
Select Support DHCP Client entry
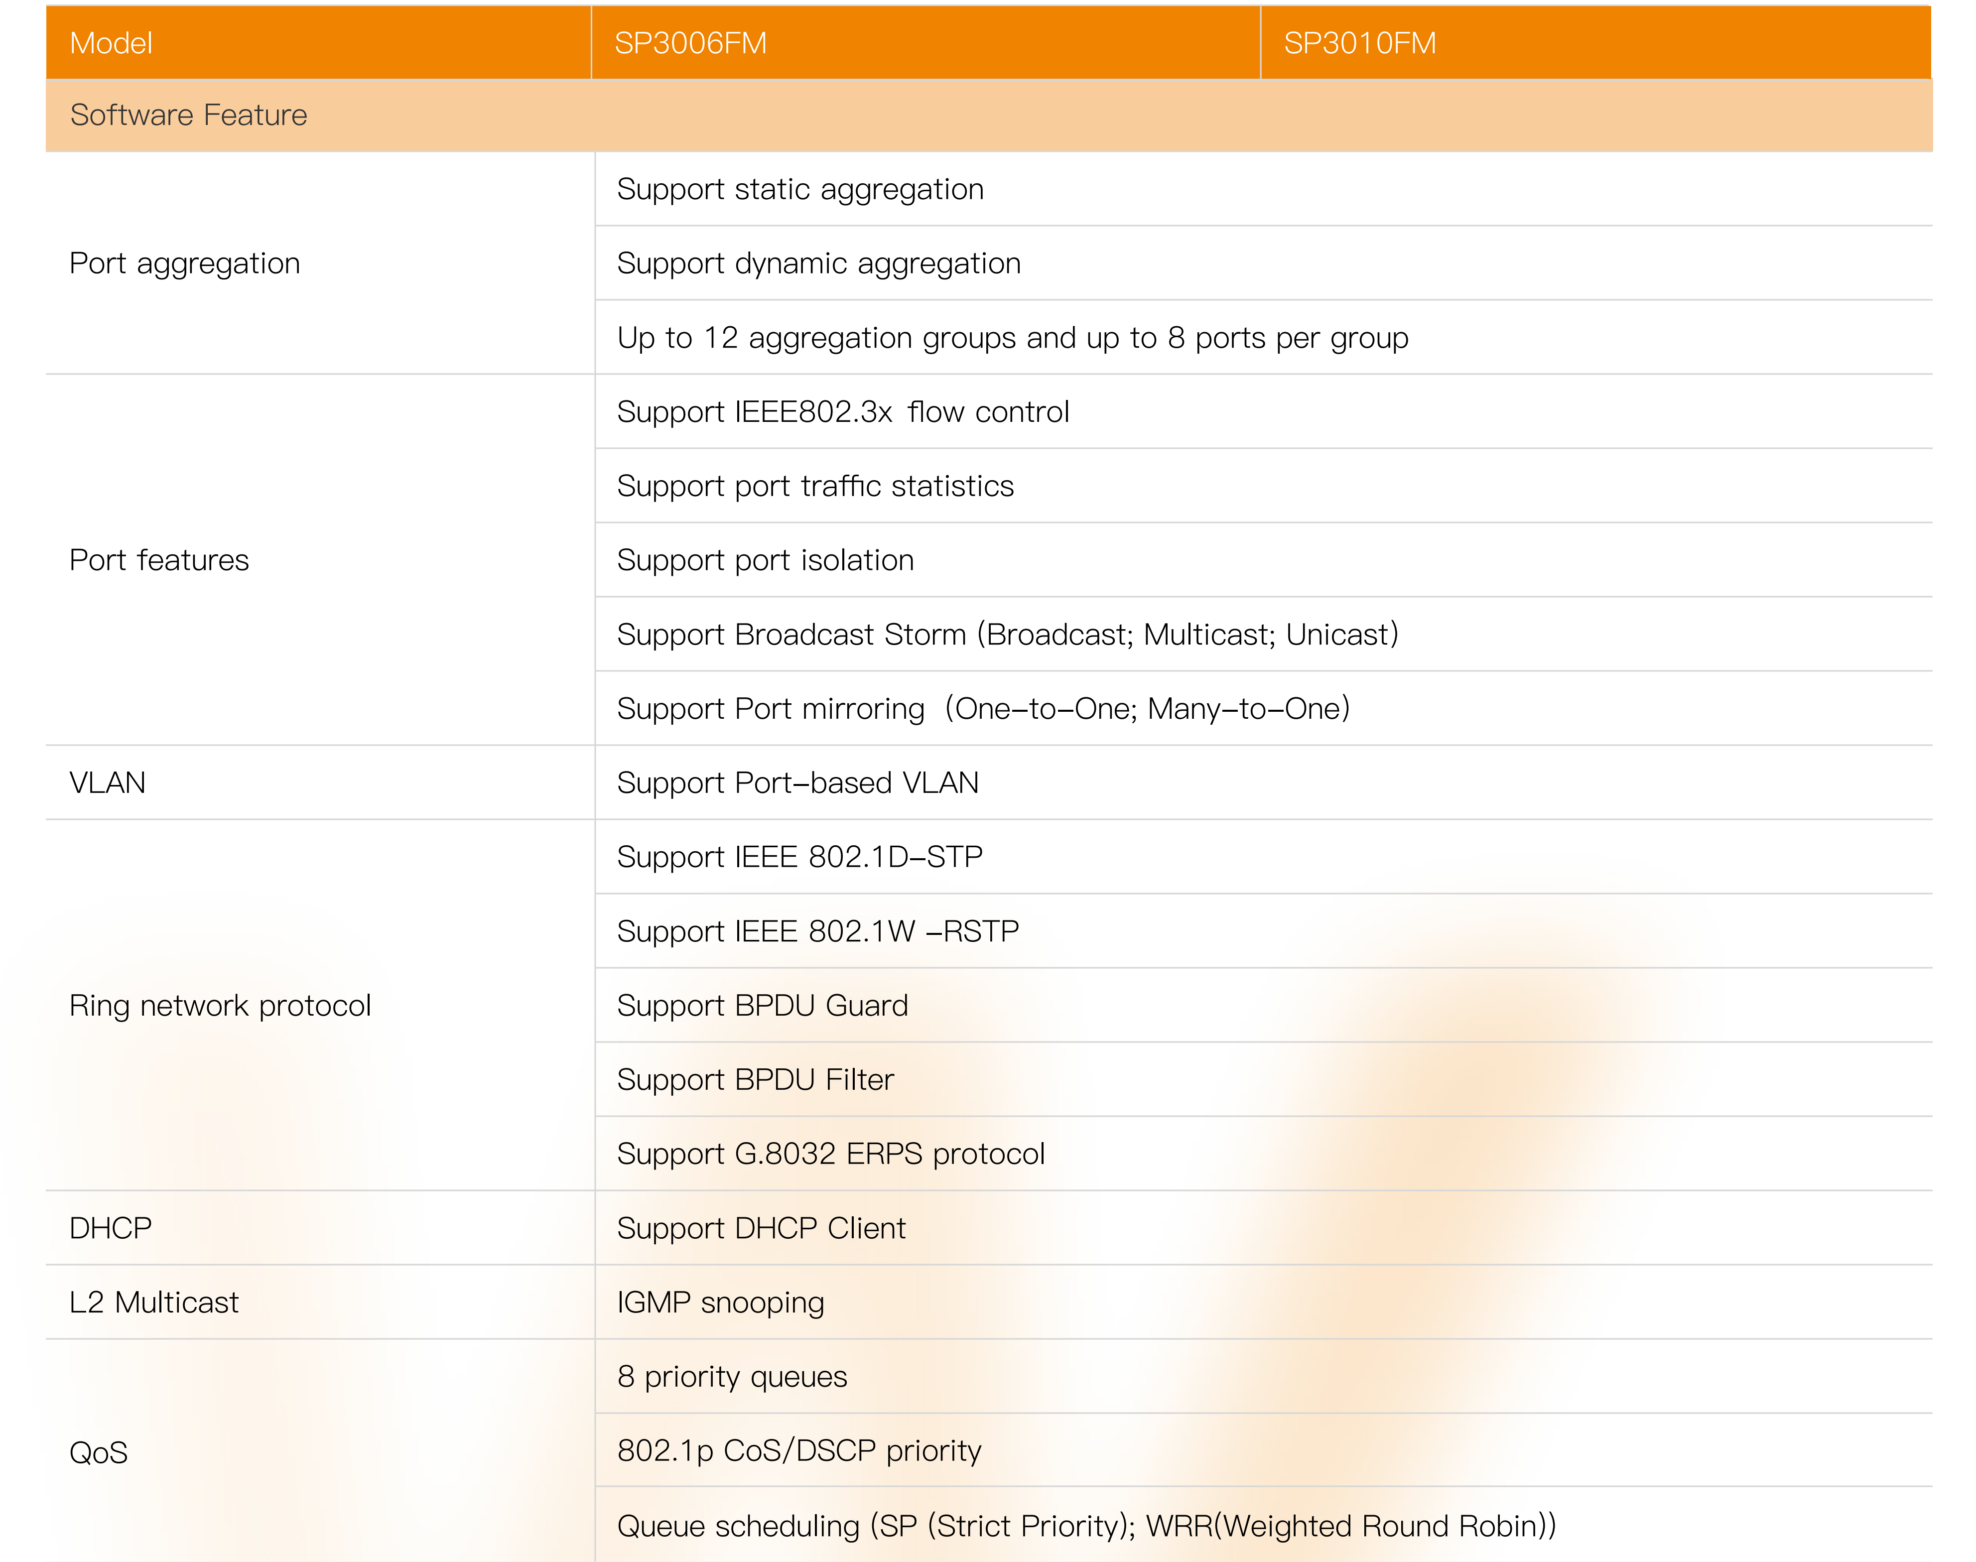(x=761, y=1227)
